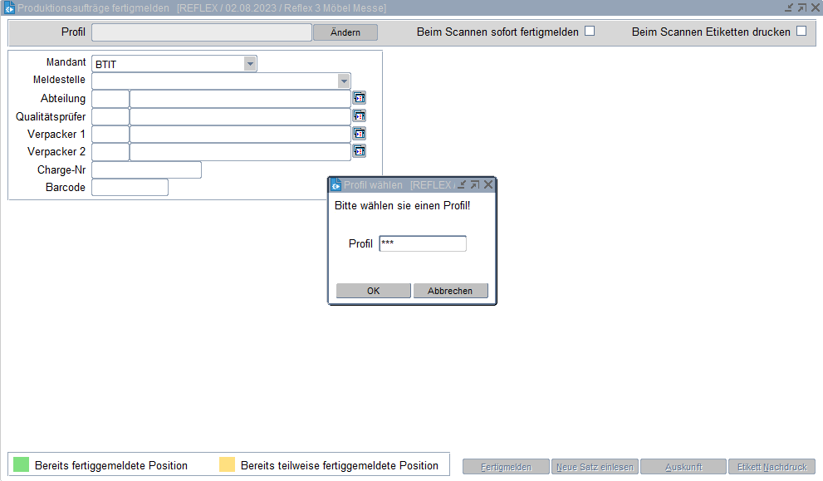823x481 pixels.
Task: Open the Meldestelle dropdown list
Action: (344, 81)
